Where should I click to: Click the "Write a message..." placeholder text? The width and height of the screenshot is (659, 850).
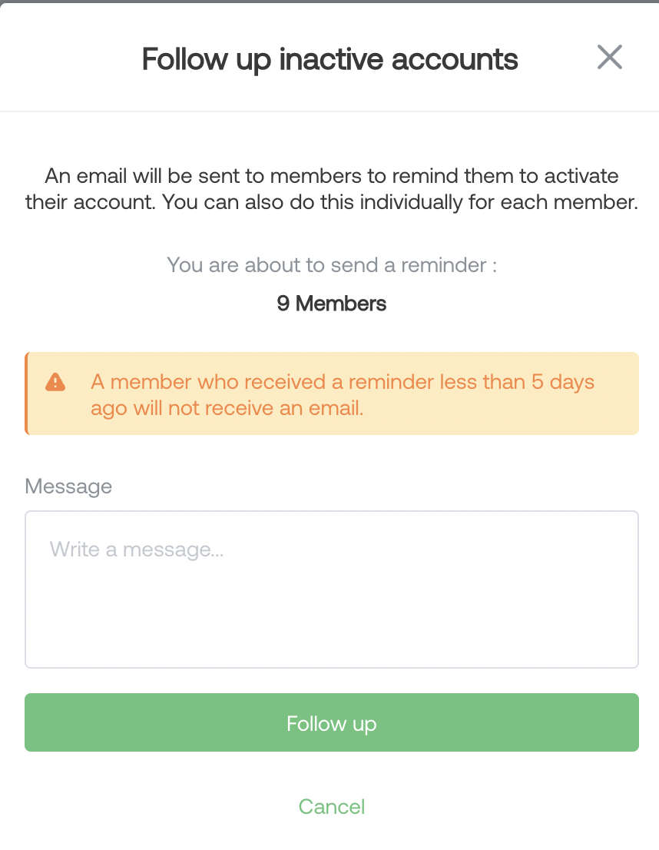[x=137, y=550]
